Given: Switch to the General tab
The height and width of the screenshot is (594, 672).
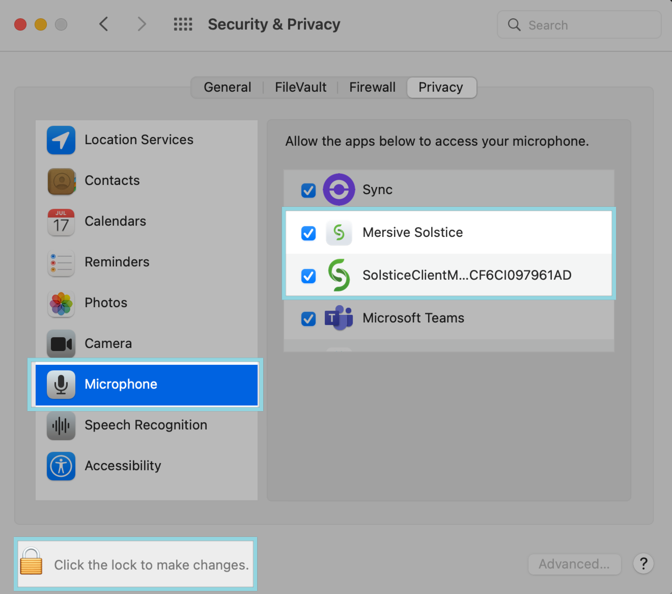Looking at the screenshot, I should 227,88.
